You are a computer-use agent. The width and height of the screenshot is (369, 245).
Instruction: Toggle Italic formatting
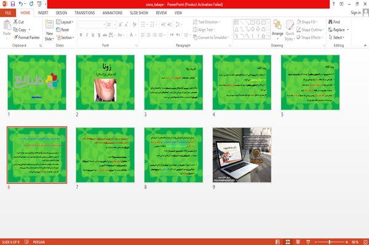pos(87,35)
